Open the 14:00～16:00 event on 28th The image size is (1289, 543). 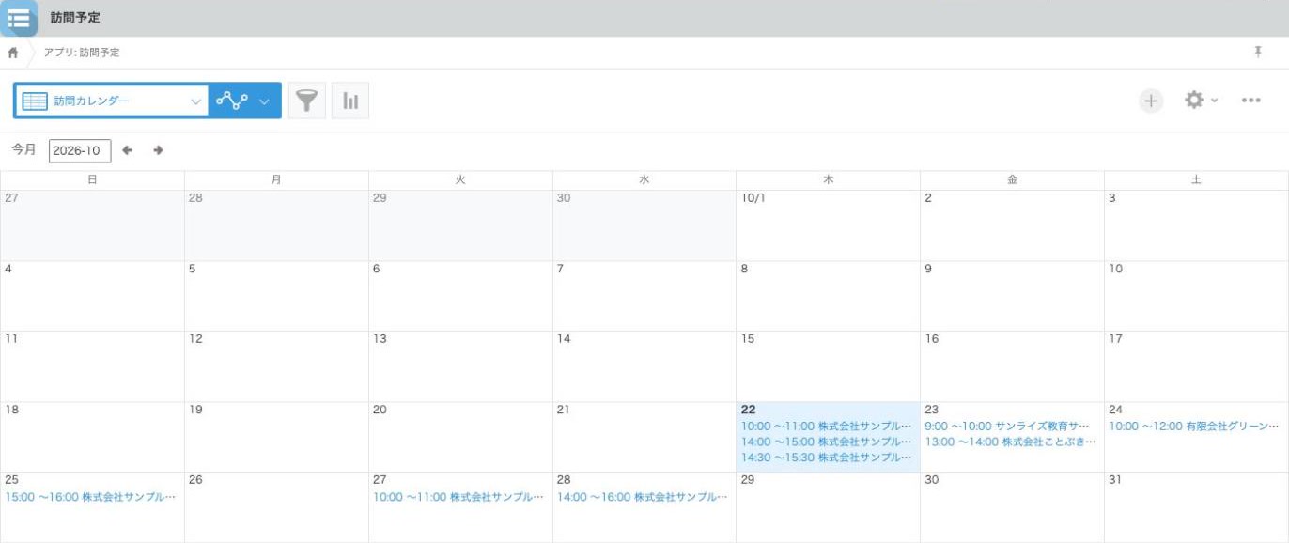coord(643,496)
